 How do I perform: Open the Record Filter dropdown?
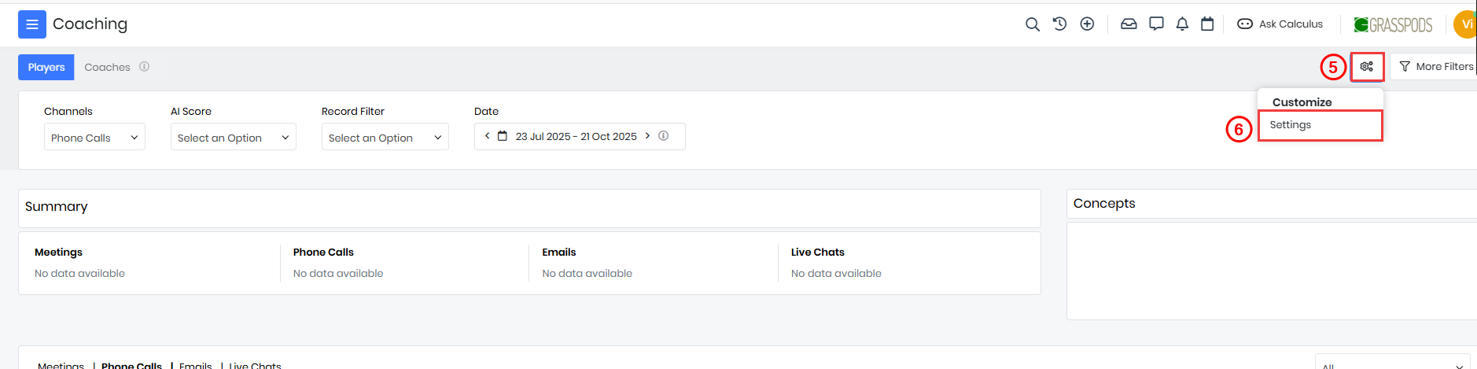(385, 138)
